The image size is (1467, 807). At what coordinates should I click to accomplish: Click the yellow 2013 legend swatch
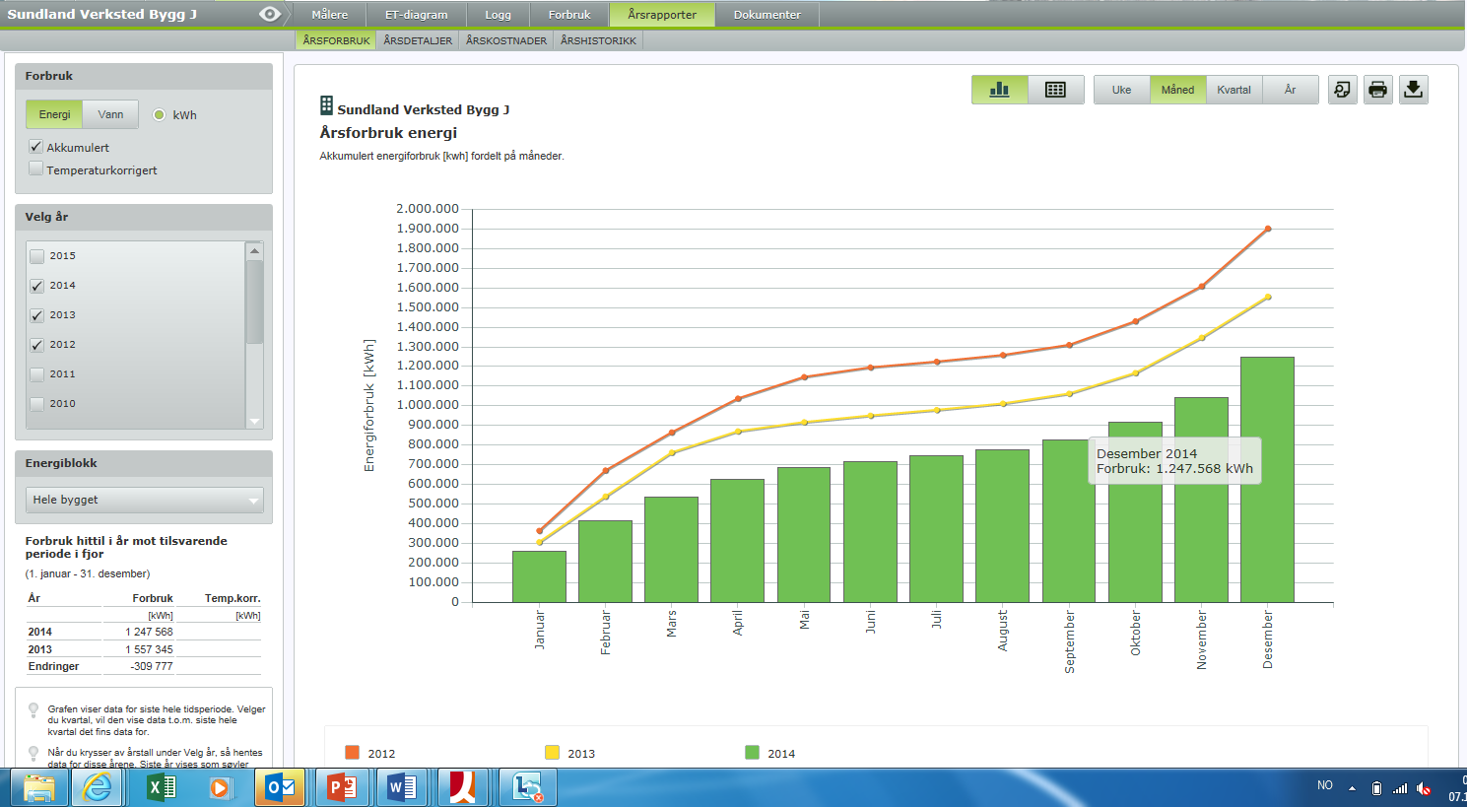point(553,753)
